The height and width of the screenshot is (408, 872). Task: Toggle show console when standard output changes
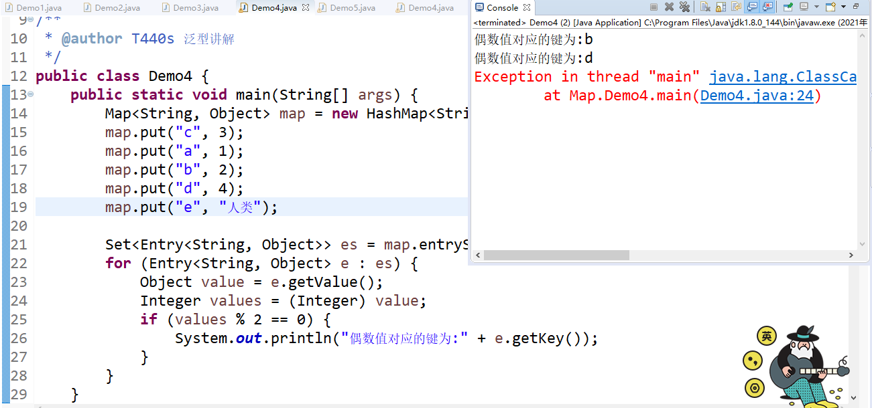(751, 7)
